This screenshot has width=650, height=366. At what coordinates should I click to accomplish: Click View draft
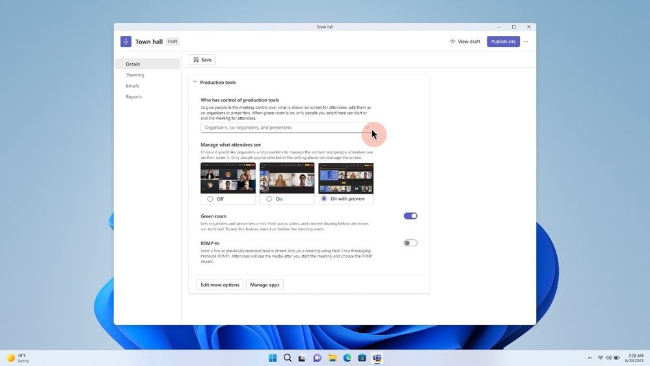point(465,42)
